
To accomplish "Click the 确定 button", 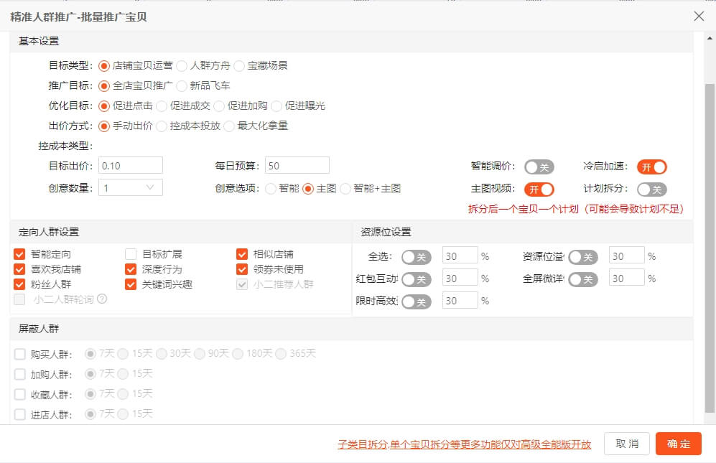I will point(679,444).
